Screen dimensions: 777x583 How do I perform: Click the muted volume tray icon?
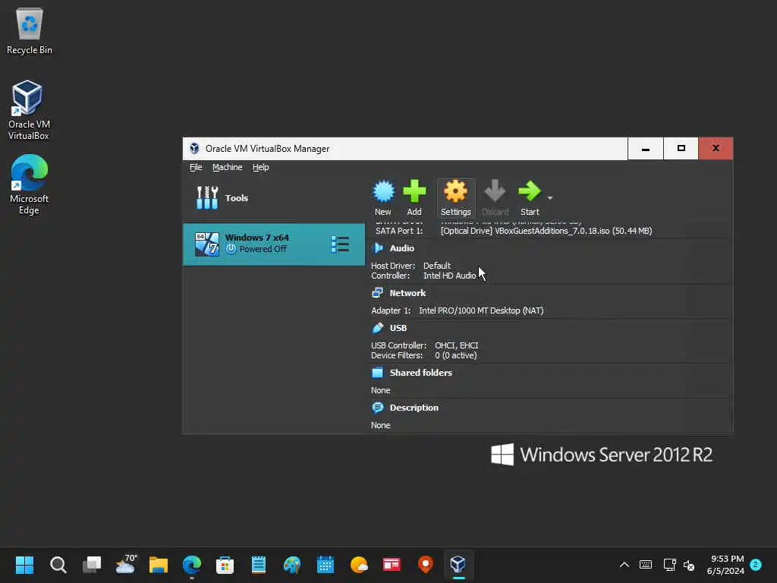[689, 565]
